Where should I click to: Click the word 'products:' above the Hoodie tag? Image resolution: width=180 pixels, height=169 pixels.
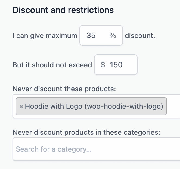coord(103,89)
